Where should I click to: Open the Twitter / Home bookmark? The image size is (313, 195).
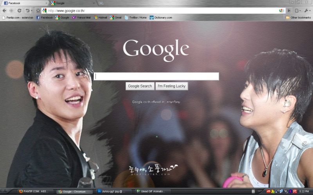tap(135, 18)
